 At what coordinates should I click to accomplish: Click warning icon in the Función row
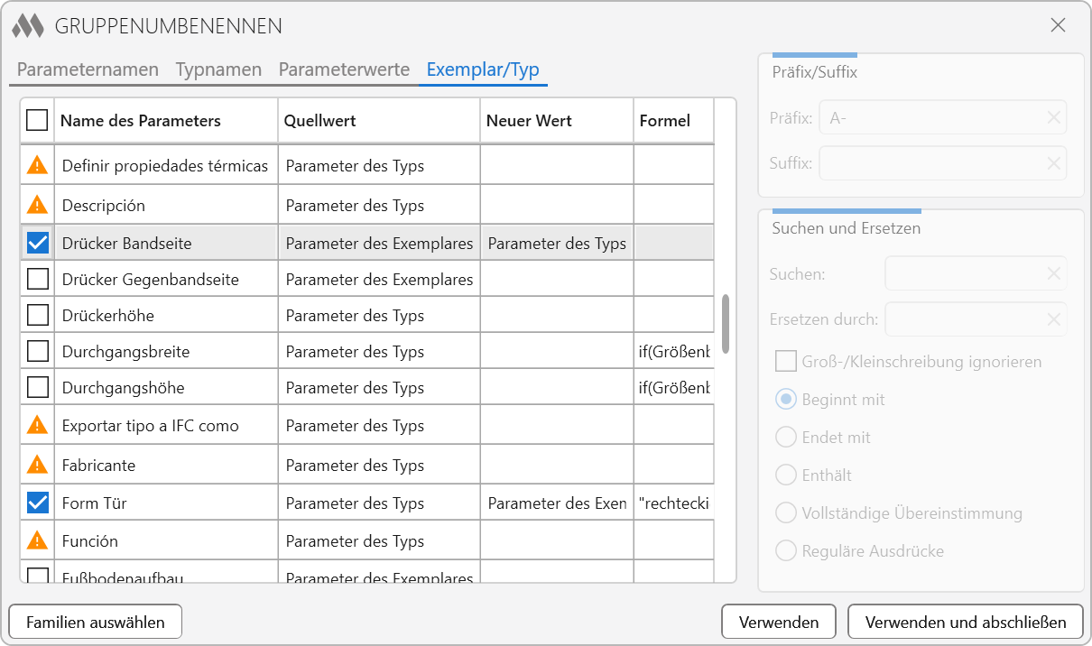[37, 540]
